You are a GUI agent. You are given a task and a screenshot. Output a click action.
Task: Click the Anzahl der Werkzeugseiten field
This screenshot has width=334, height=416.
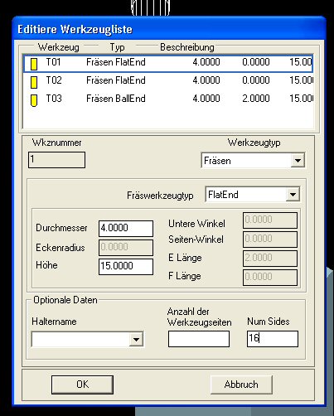(199, 339)
